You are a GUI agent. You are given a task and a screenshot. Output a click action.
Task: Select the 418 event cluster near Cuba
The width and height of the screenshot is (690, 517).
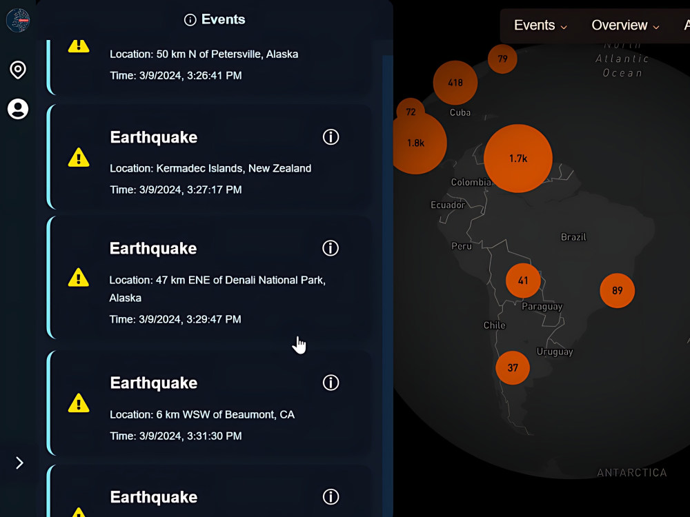pyautogui.click(x=455, y=83)
